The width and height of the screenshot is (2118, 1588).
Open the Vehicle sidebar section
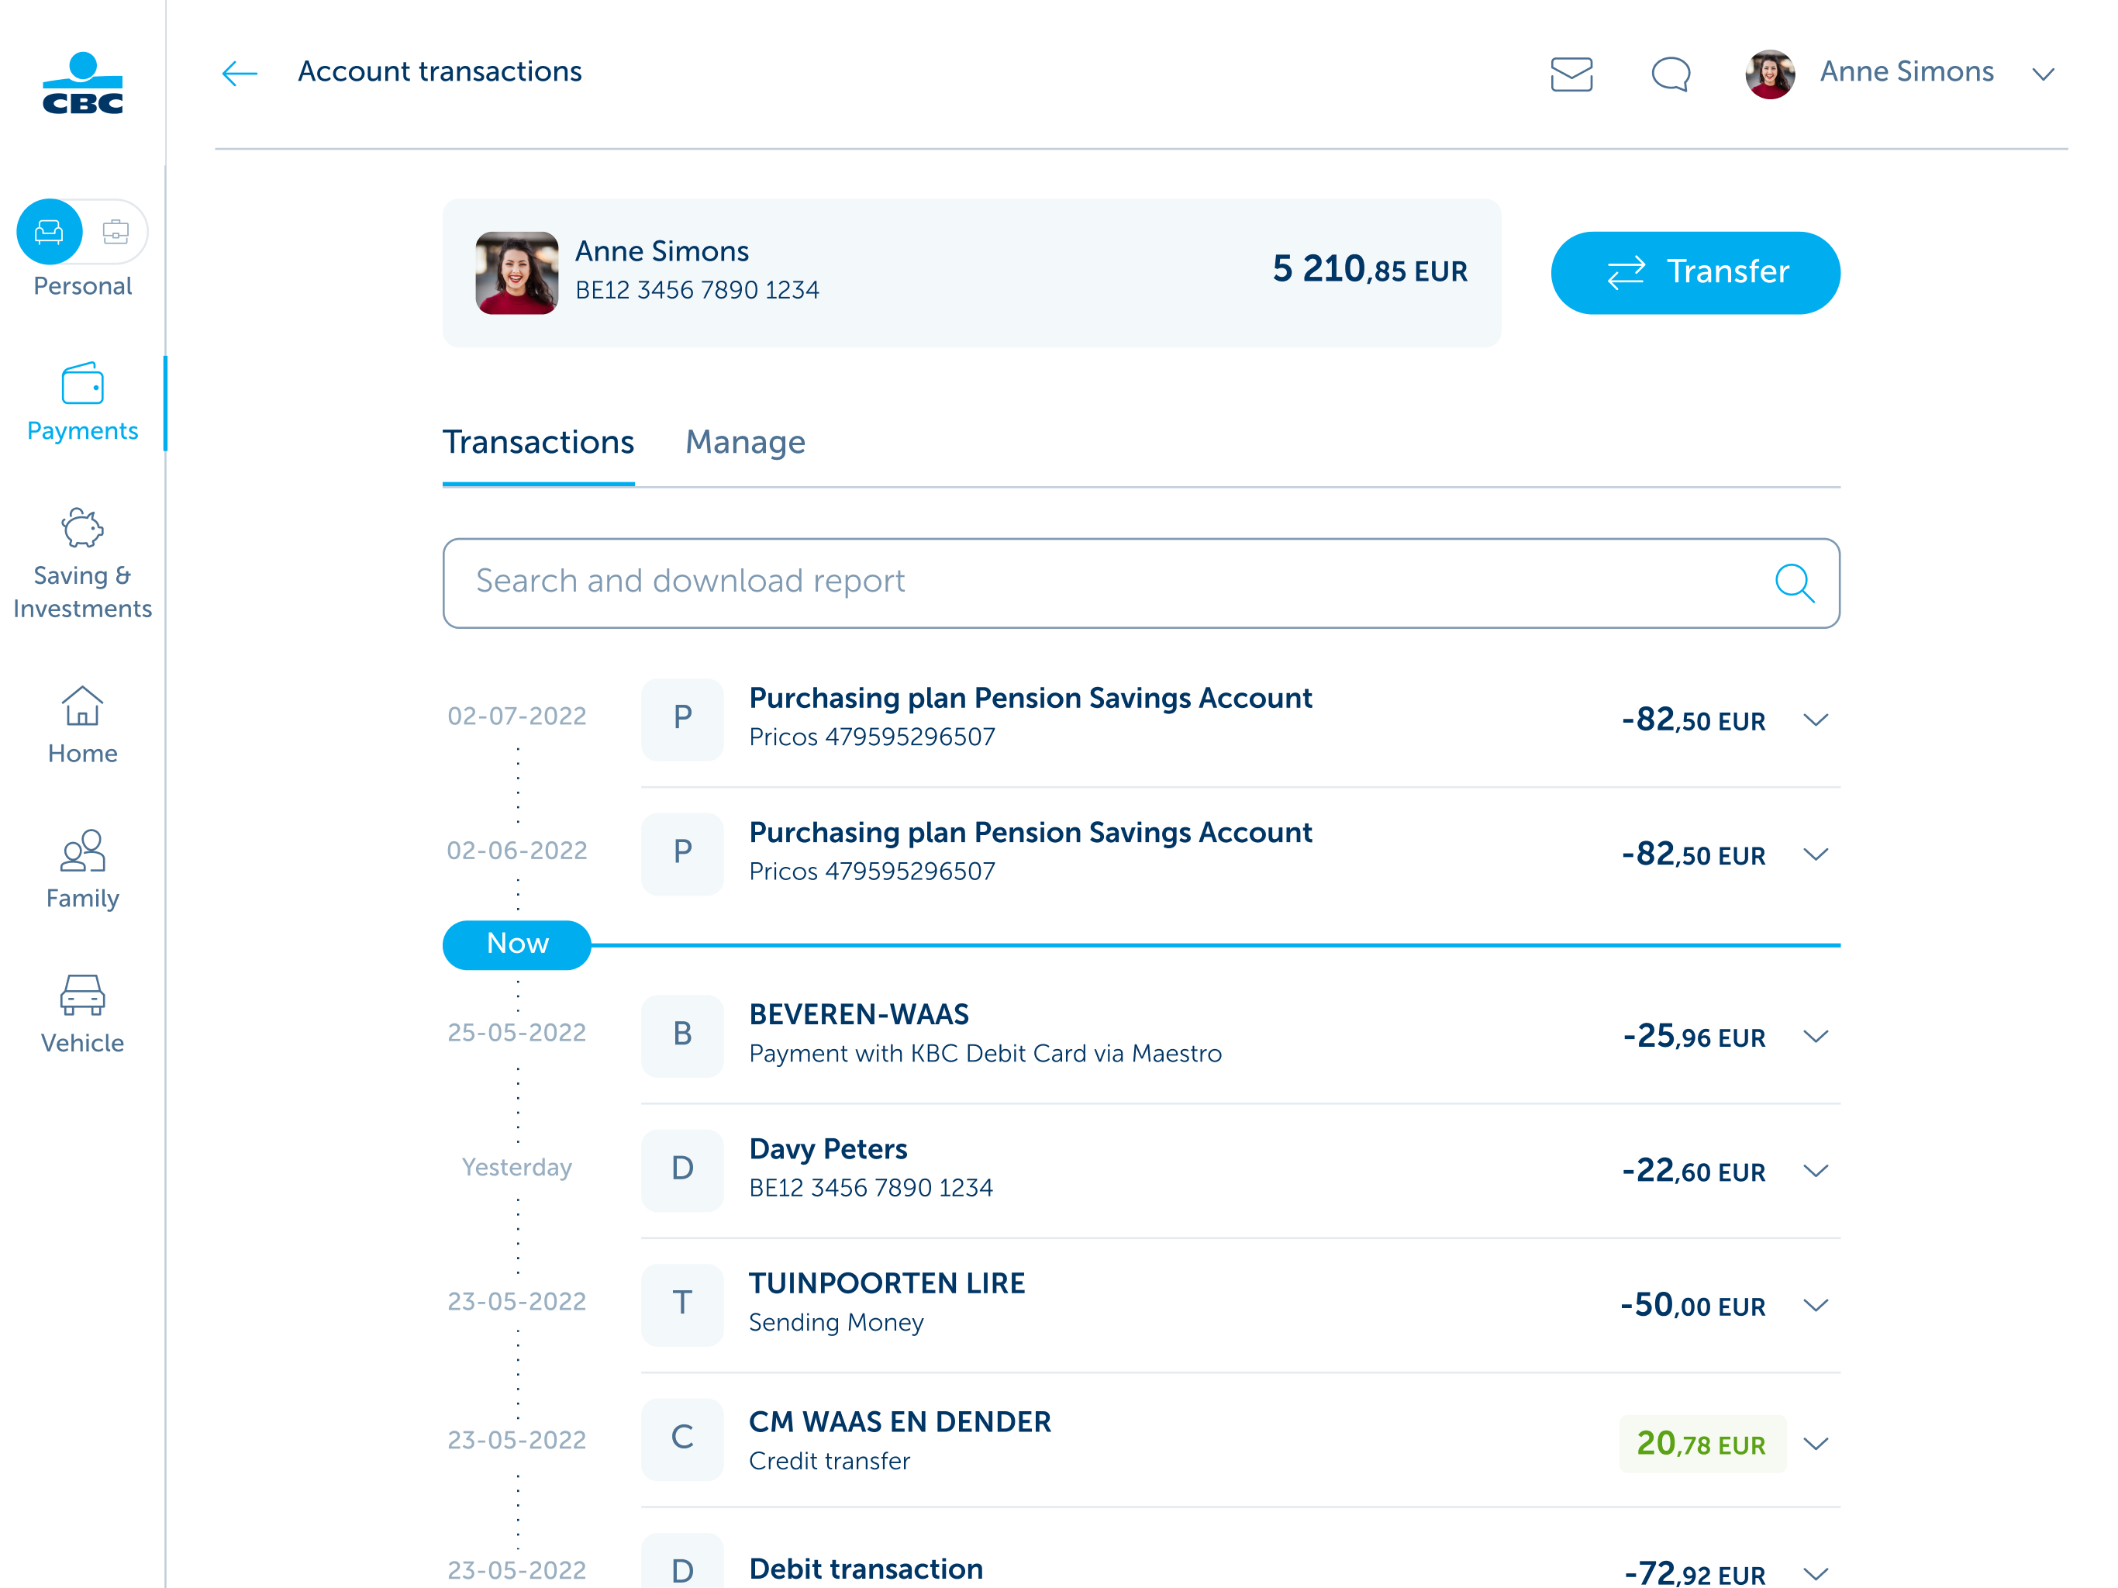tap(82, 1014)
